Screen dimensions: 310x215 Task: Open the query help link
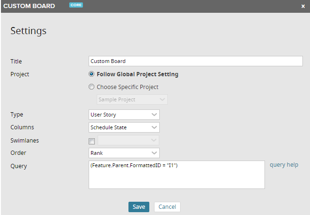coord(284,165)
